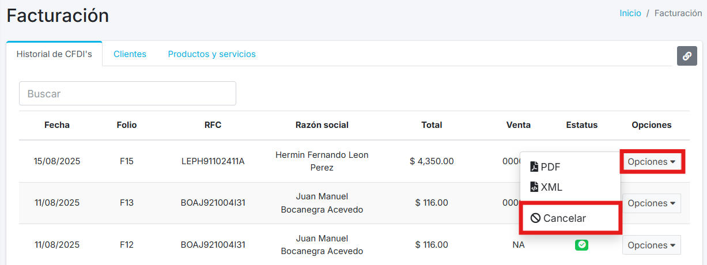Switch to Productos y servicios tab
The image size is (707, 265).
[211, 54]
